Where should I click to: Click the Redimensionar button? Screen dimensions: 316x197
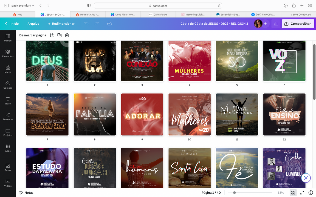click(61, 24)
